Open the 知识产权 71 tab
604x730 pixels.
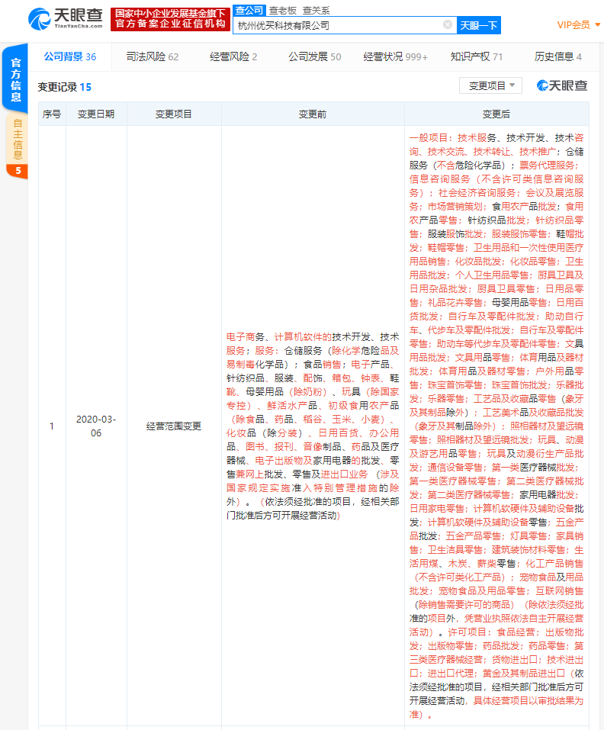point(476,56)
